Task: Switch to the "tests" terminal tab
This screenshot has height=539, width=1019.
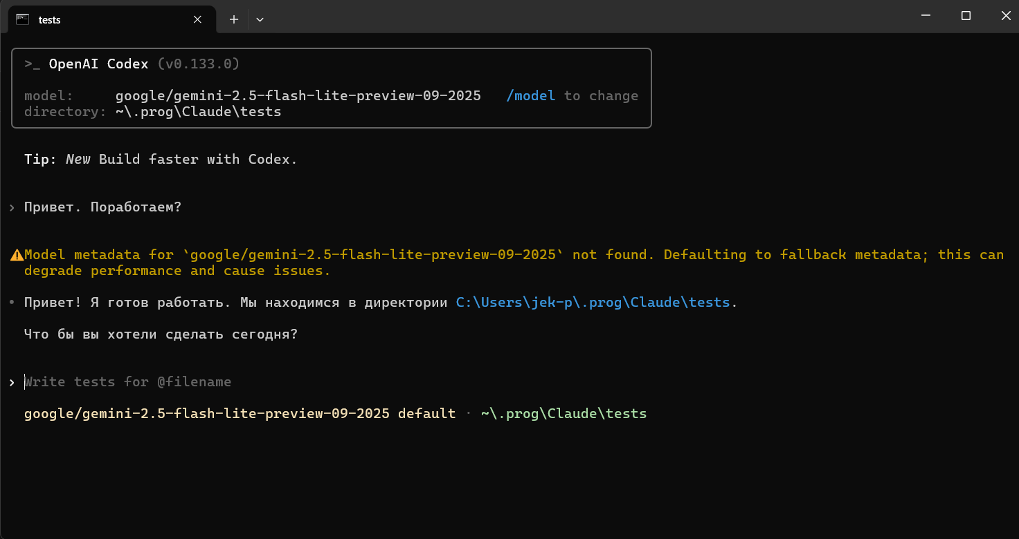Action: (111, 19)
